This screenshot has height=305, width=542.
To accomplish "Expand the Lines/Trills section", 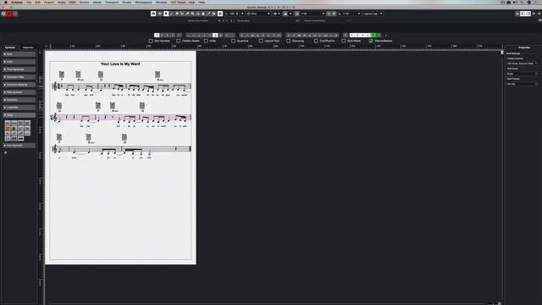I will (x=19, y=108).
